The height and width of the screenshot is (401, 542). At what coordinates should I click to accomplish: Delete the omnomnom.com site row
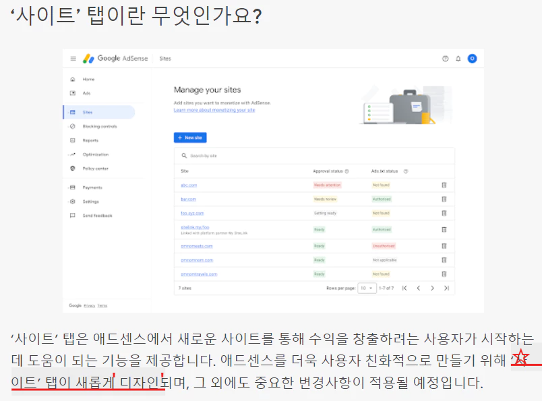pos(444,260)
